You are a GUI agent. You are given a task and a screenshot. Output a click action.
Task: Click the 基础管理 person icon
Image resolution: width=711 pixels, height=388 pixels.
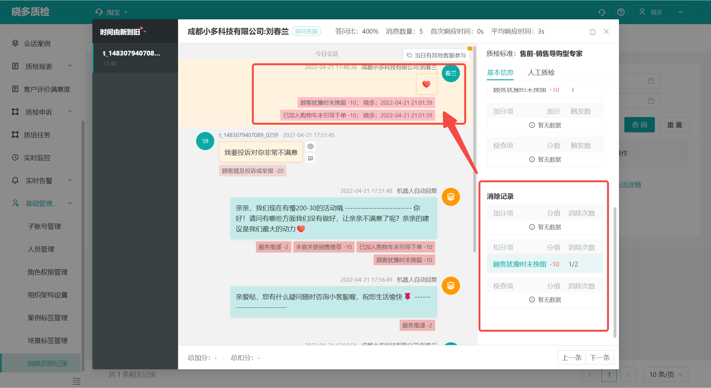click(x=15, y=203)
